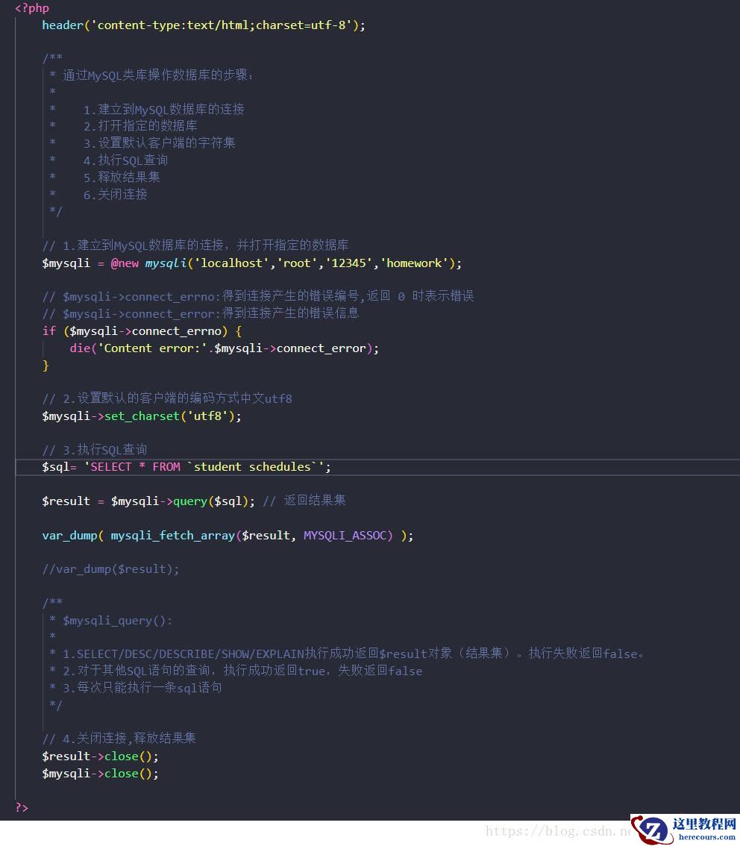Click the connect_errno if condition line
The width and height of the screenshot is (740, 846).
tap(142, 330)
